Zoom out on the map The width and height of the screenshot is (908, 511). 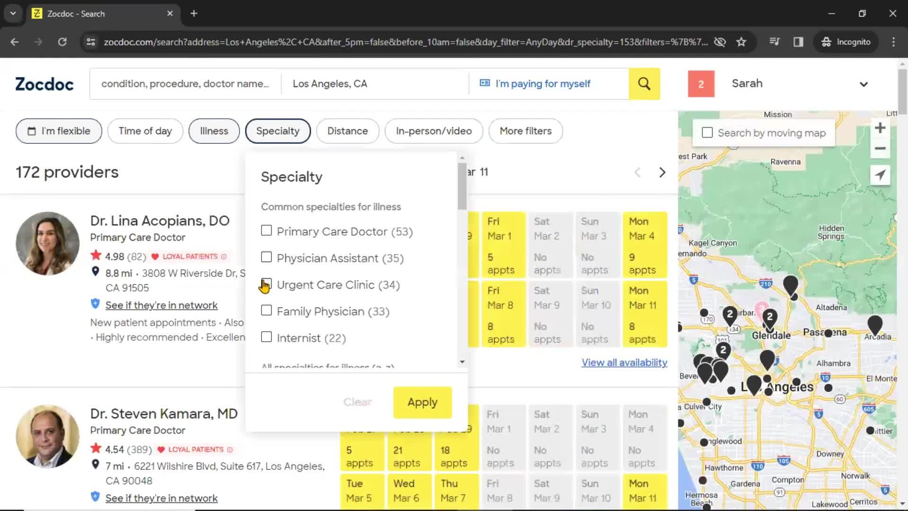click(x=880, y=149)
